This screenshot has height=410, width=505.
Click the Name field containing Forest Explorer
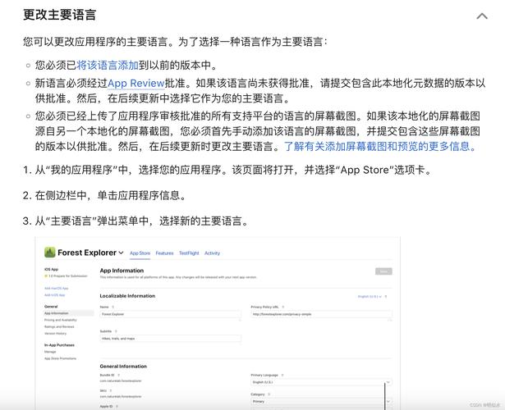(x=170, y=314)
